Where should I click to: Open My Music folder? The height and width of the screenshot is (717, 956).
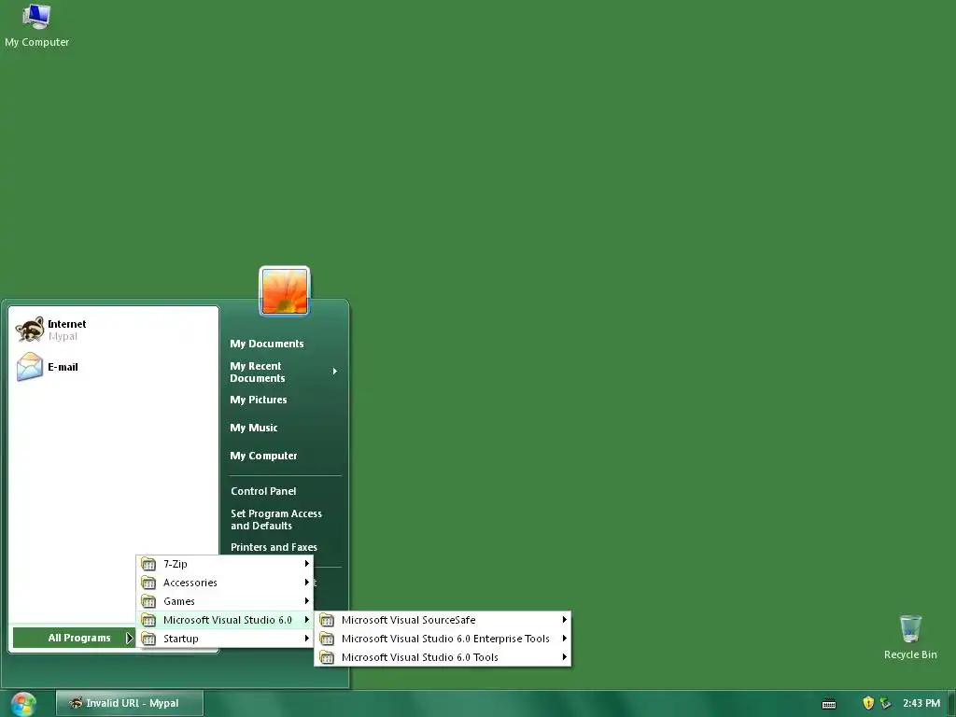click(254, 428)
